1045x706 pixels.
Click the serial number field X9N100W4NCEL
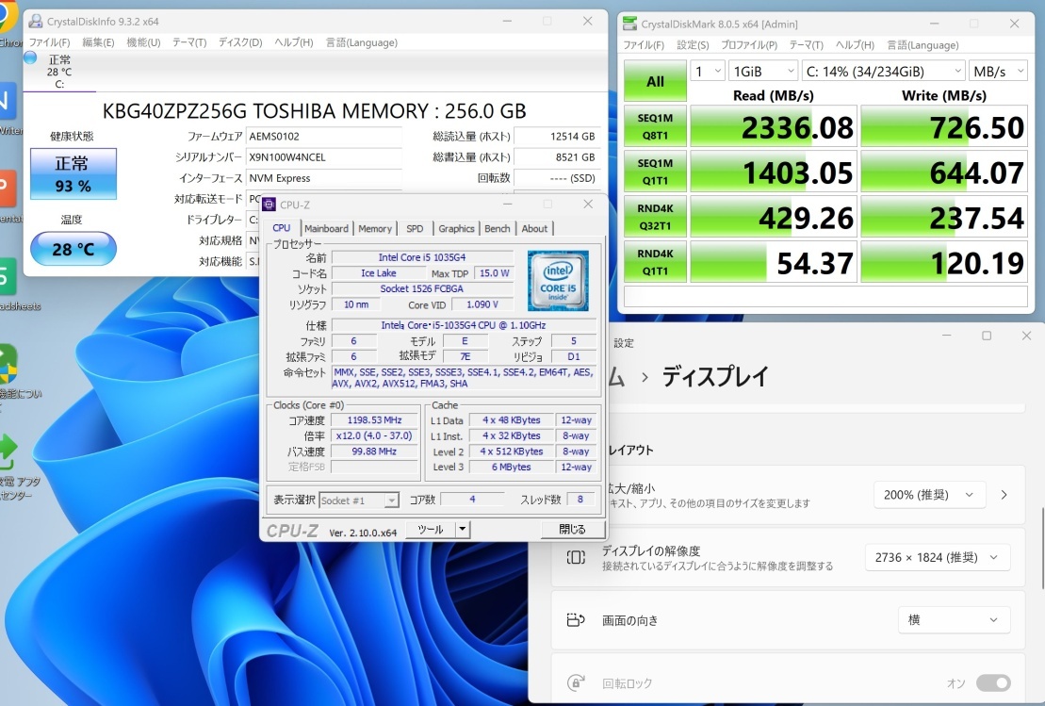[324, 157]
